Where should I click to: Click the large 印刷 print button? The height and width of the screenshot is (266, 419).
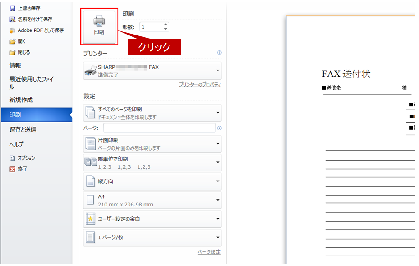coord(99,27)
